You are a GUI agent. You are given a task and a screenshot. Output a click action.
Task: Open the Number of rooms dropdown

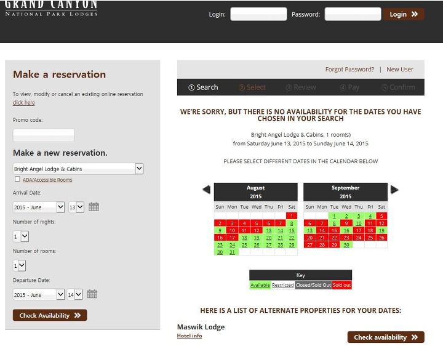[x=20, y=265]
